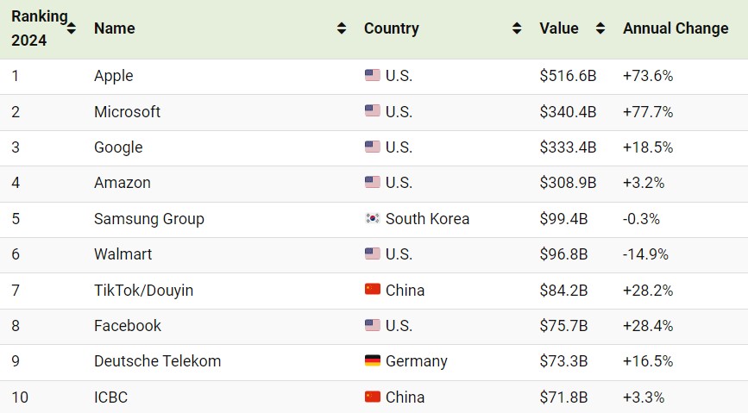
Task: Click the China flag in ICBC row
Action: click(372, 397)
